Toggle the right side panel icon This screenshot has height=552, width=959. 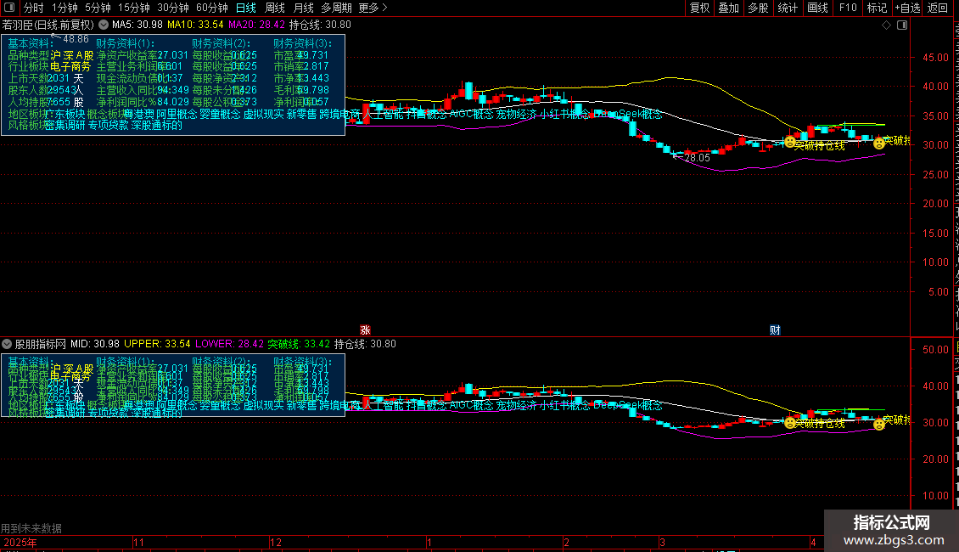(x=900, y=25)
